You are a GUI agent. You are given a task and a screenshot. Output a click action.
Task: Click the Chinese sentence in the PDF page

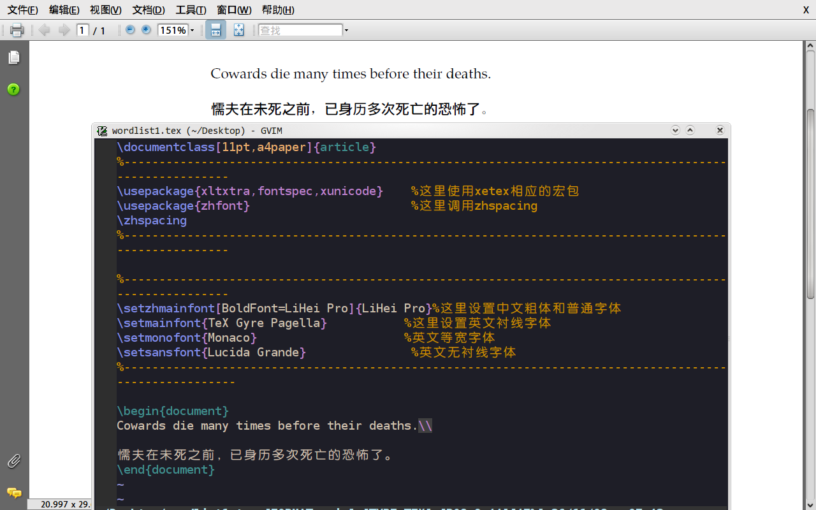(350, 109)
